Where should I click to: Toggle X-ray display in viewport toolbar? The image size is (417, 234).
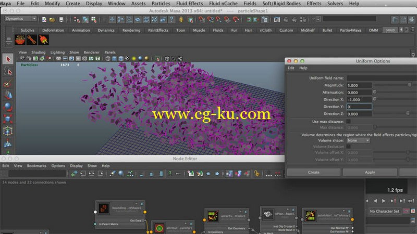[167, 59]
